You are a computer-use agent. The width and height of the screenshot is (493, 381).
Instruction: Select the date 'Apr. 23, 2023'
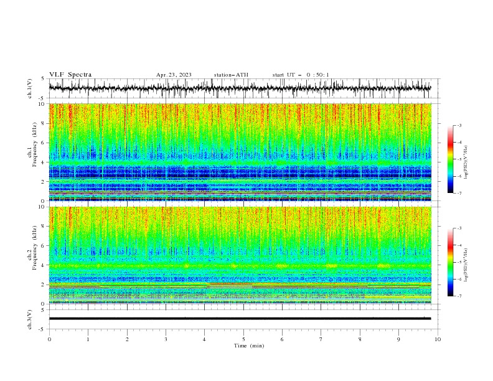[174, 75]
